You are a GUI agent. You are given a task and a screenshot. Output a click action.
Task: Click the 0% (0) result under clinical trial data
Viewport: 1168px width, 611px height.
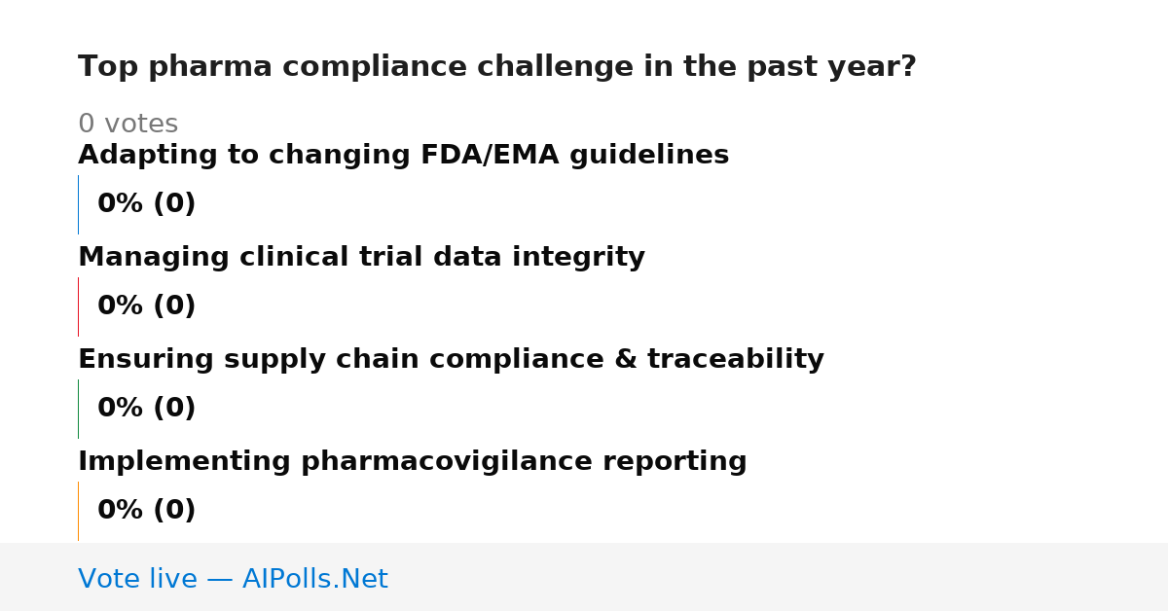click(147, 306)
